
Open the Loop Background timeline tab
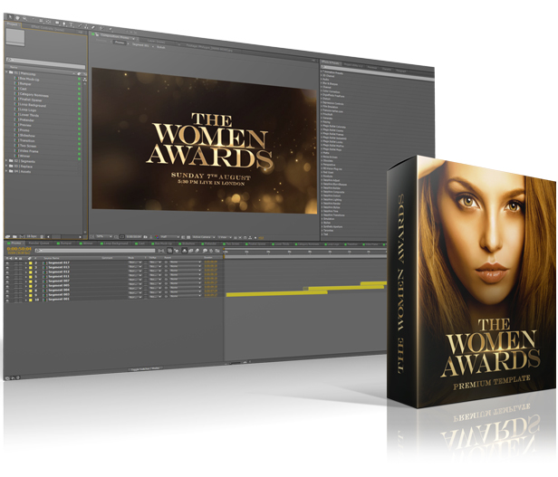click(114, 243)
